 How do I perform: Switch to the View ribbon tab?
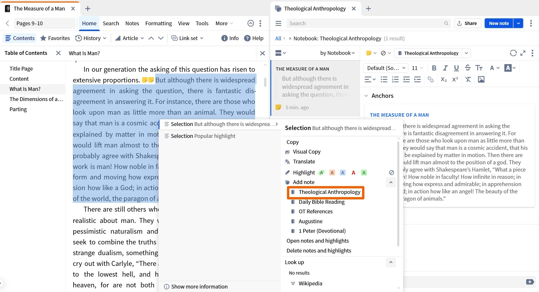pyautogui.click(x=184, y=24)
